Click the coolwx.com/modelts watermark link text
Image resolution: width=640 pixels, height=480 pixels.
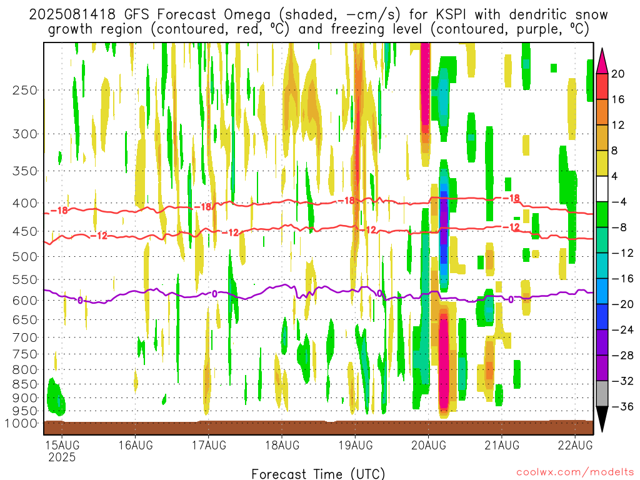(575, 472)
